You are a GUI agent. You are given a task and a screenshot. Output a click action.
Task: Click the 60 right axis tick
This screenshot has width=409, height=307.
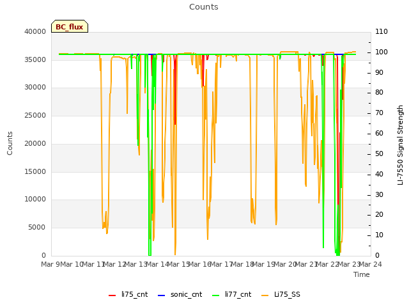point(379,134)
